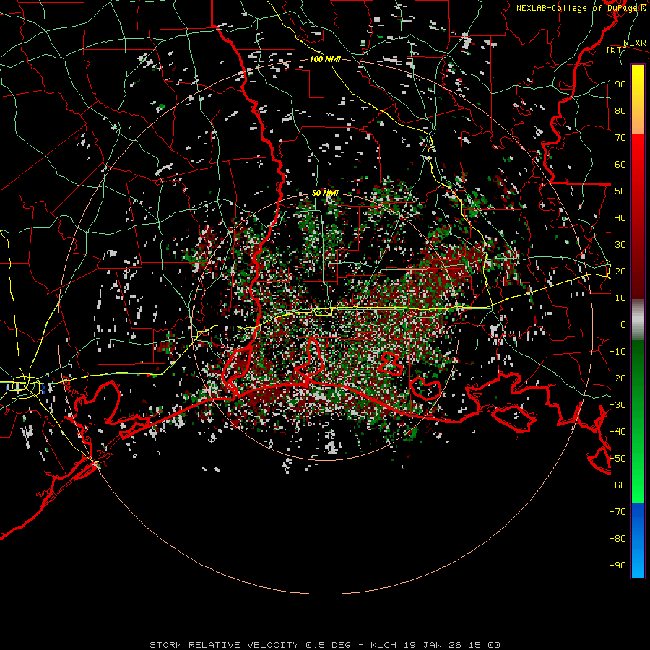Click the -70 value on the velocity scale
The height and width of the screenshot is (650, 650).
pos(617,512)
